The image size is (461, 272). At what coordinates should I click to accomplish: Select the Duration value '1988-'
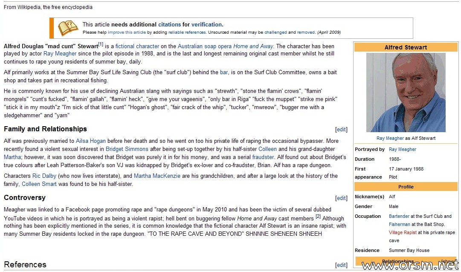coord(395,159)
